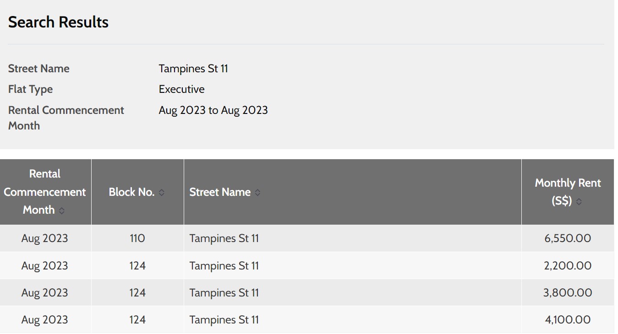Image resolution: width=618 pixels, height=334 pixels.
Task: Click the 3,800.00 monthly rent cell
Action: [x=568, y=292]
